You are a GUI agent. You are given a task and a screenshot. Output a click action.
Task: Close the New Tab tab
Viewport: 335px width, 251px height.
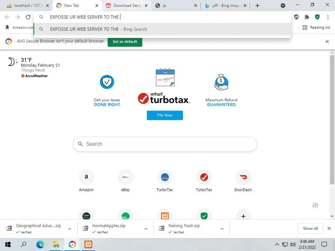97,6
